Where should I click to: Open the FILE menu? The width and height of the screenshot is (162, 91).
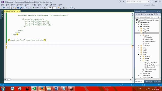(3, 5)
